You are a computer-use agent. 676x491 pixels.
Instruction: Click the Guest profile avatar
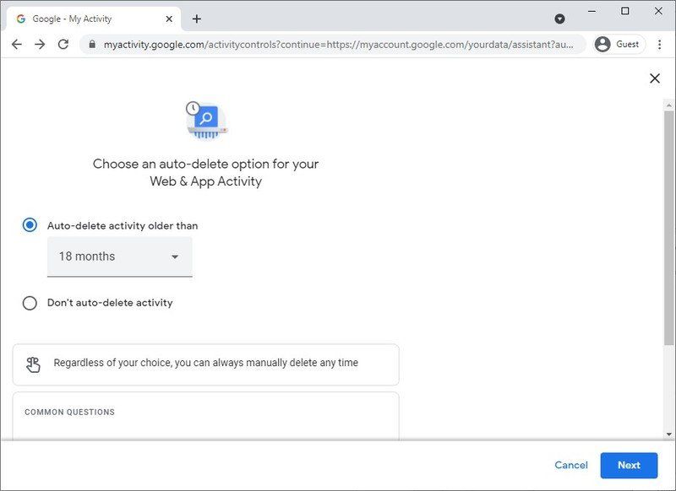point(602,44)
